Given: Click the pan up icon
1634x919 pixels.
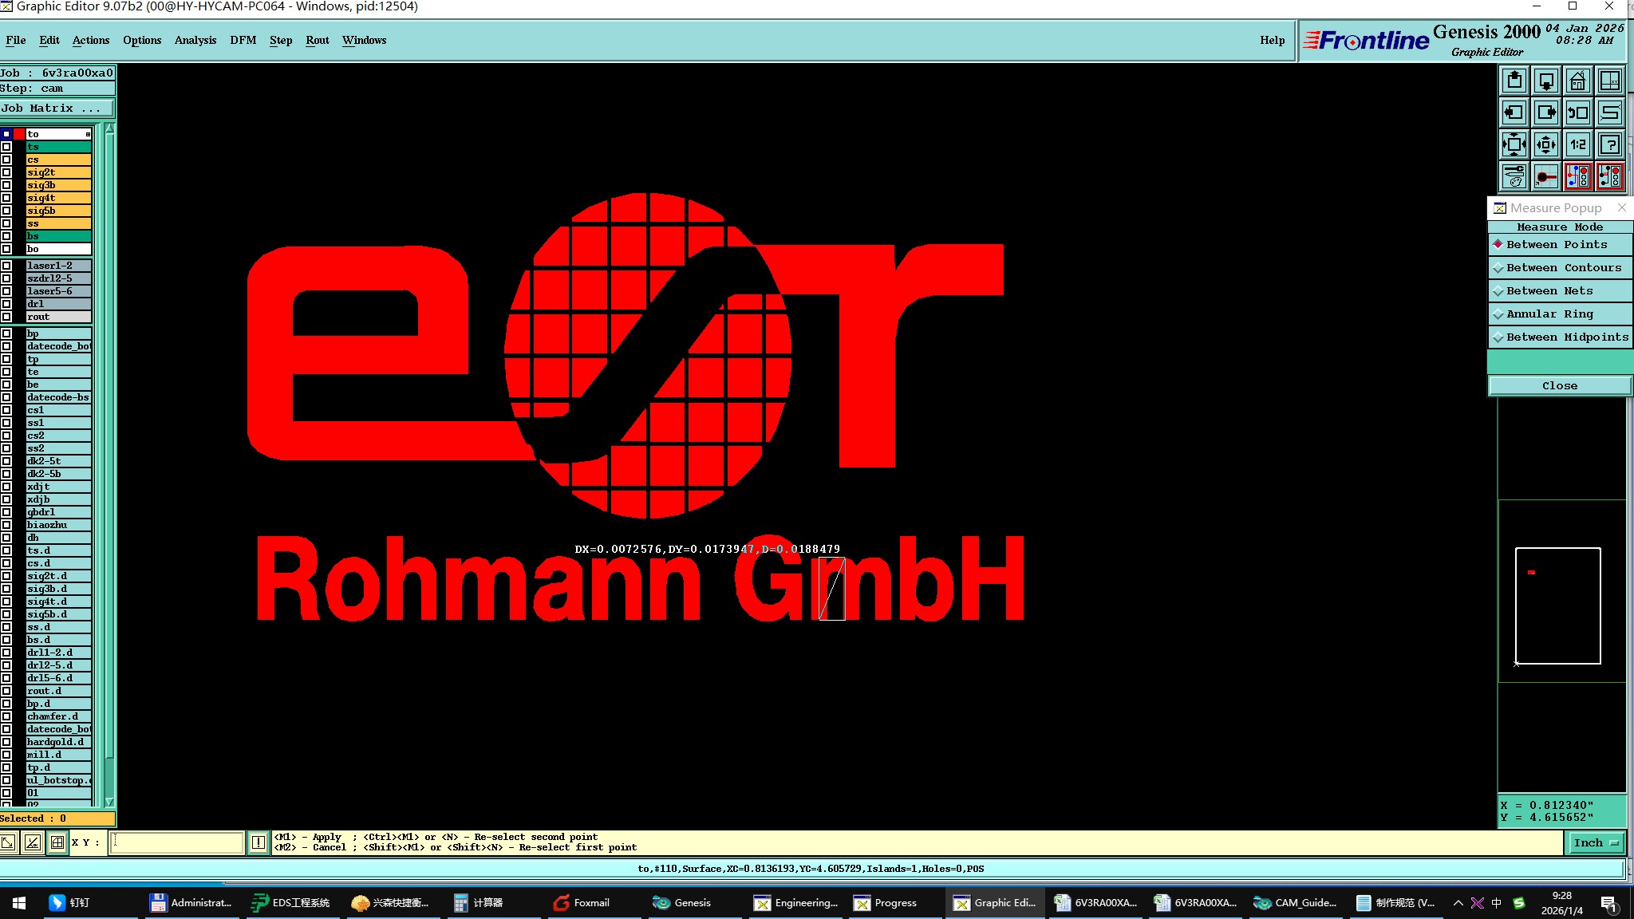Looking at the screenshot, I should 1514,81.
